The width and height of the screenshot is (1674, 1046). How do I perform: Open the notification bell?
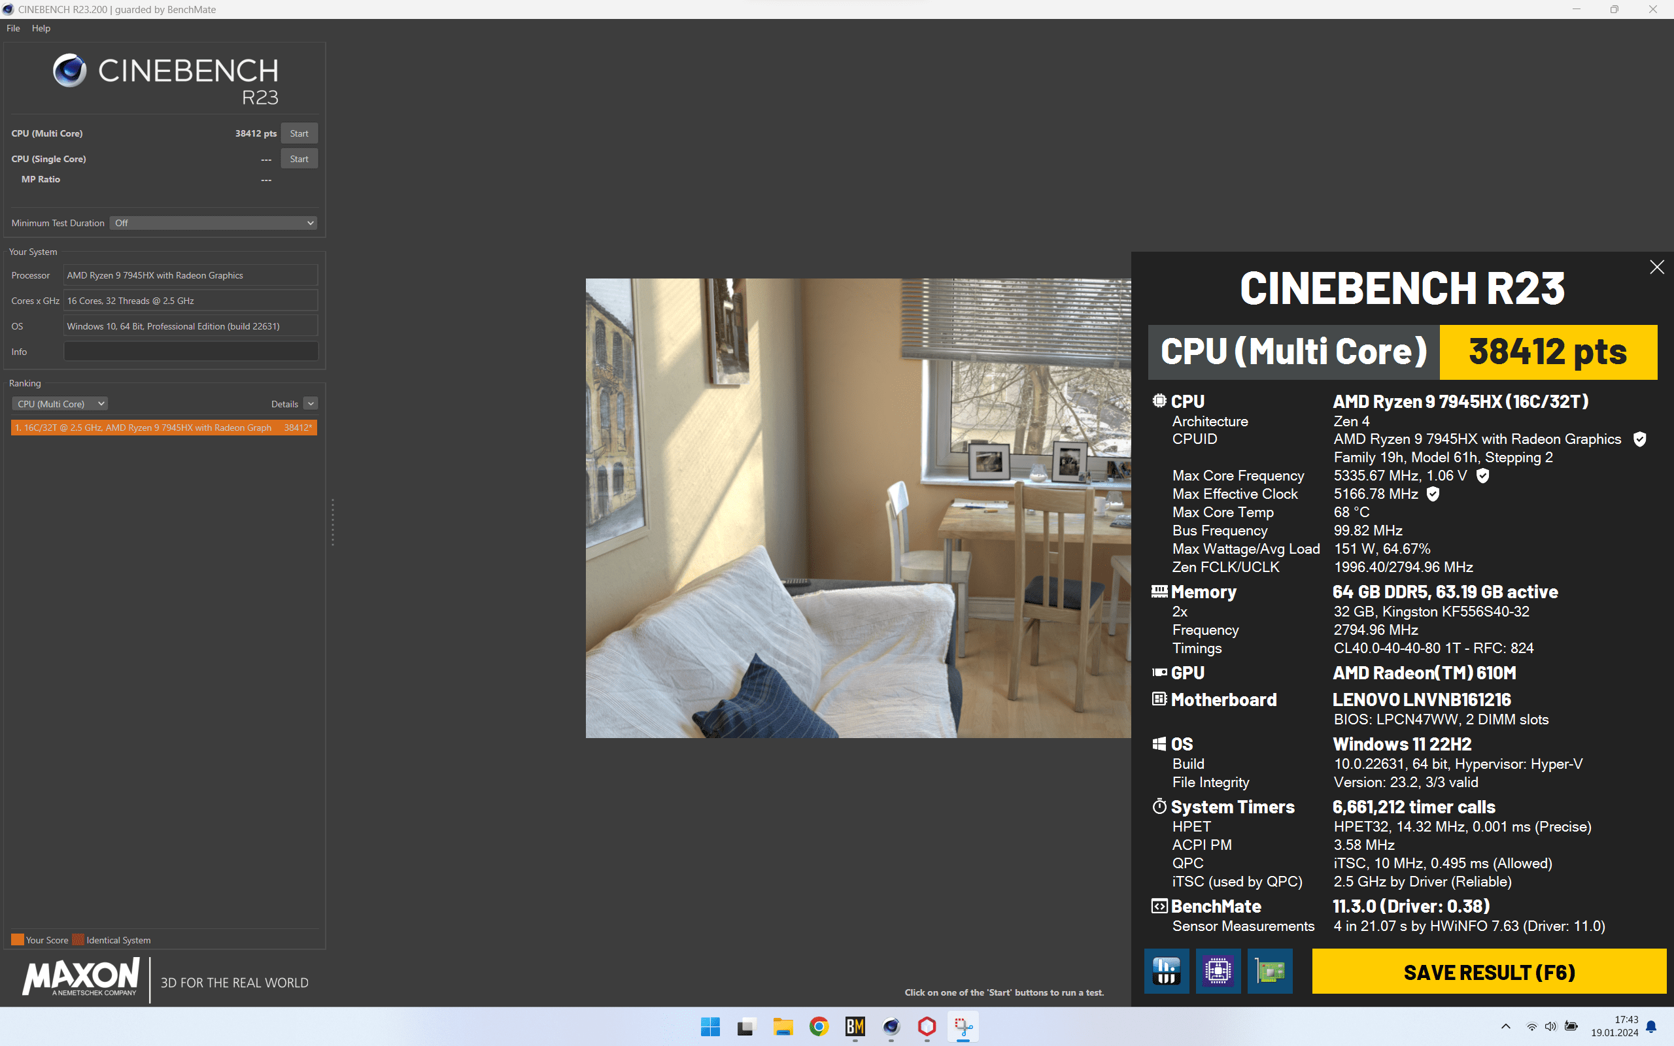point(1652,1026)
